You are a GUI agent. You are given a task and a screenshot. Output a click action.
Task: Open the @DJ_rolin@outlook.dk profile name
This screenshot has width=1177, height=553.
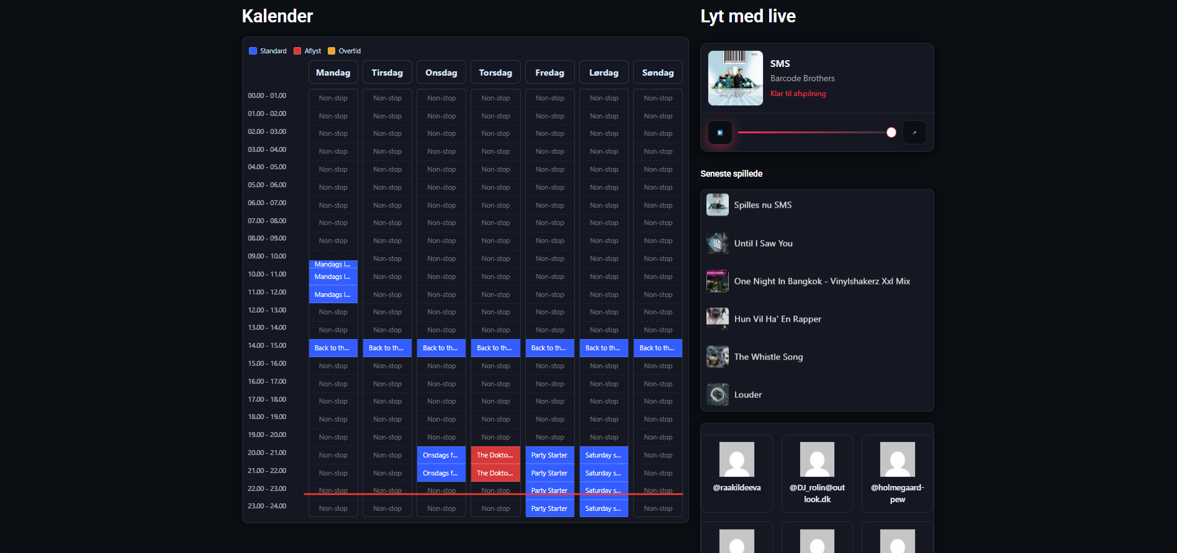pos(817,493)
